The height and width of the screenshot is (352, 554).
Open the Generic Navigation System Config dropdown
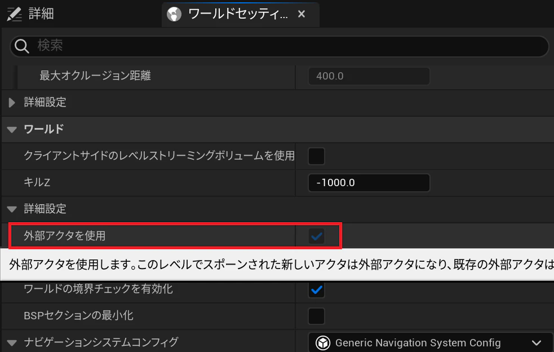[431, 343]
